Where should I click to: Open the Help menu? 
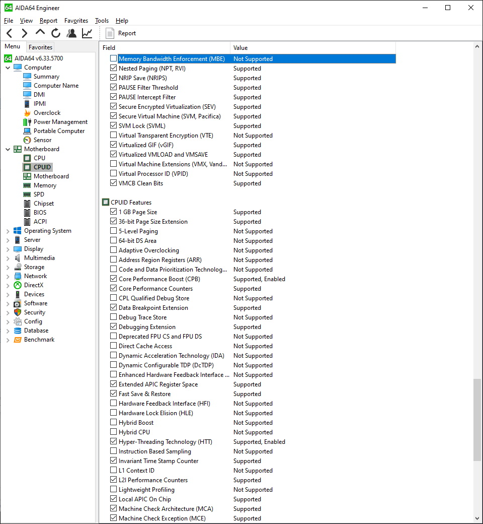[122, 20]
